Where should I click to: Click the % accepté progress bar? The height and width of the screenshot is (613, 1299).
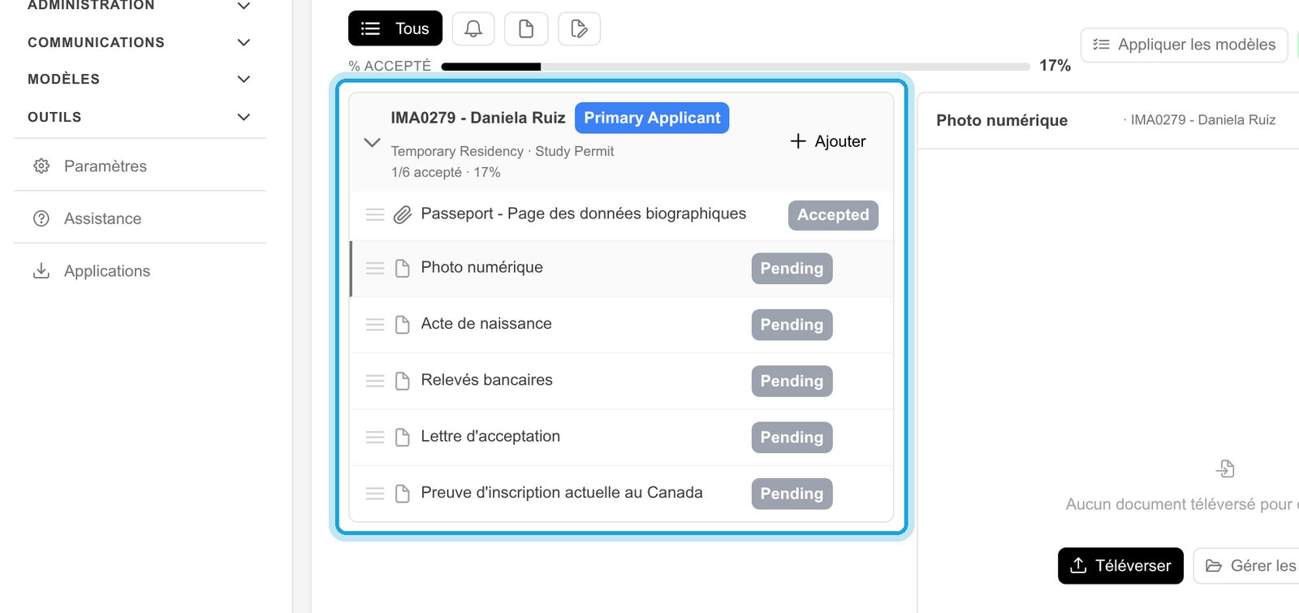(x=736, y=67)
